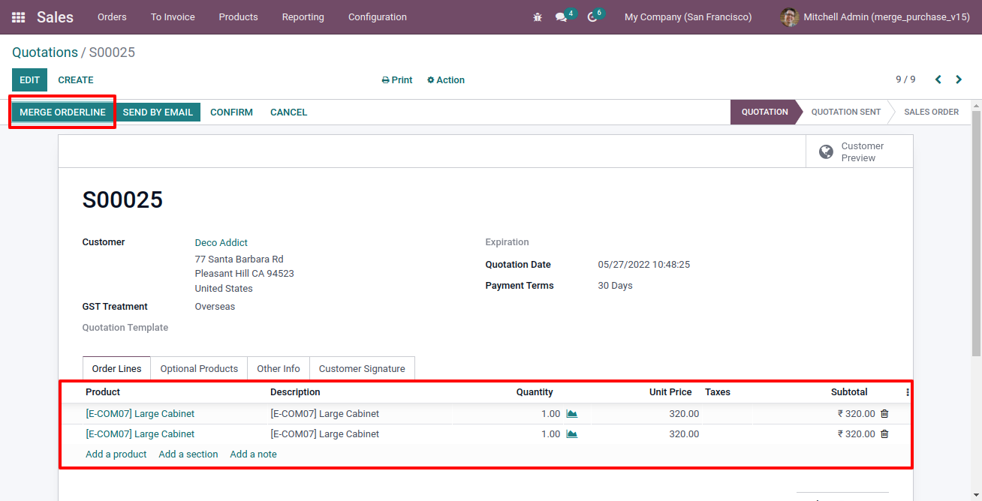
Task: Switch to the Optional Products tab
Action: 199,369
